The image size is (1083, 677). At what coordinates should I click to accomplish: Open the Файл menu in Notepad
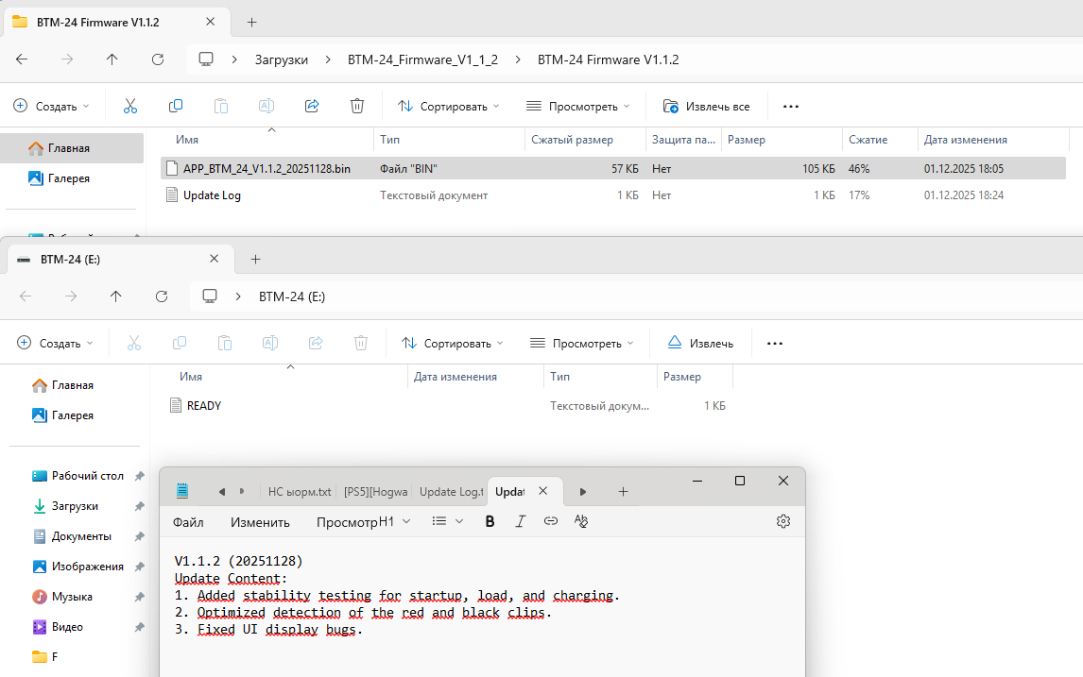188,522
